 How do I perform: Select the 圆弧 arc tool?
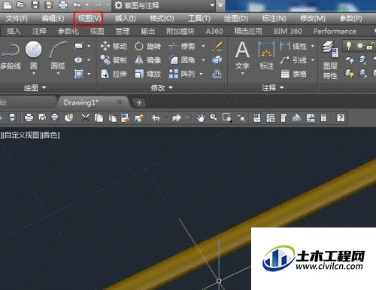pyautogui.click(x=58, y=55)
